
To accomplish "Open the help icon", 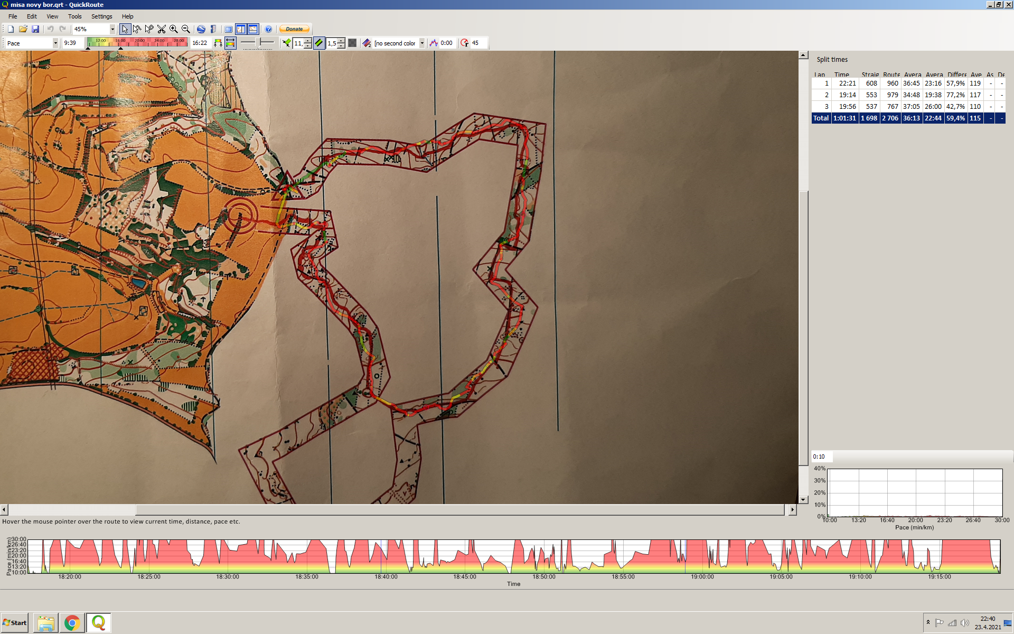I will pos(268,29).
